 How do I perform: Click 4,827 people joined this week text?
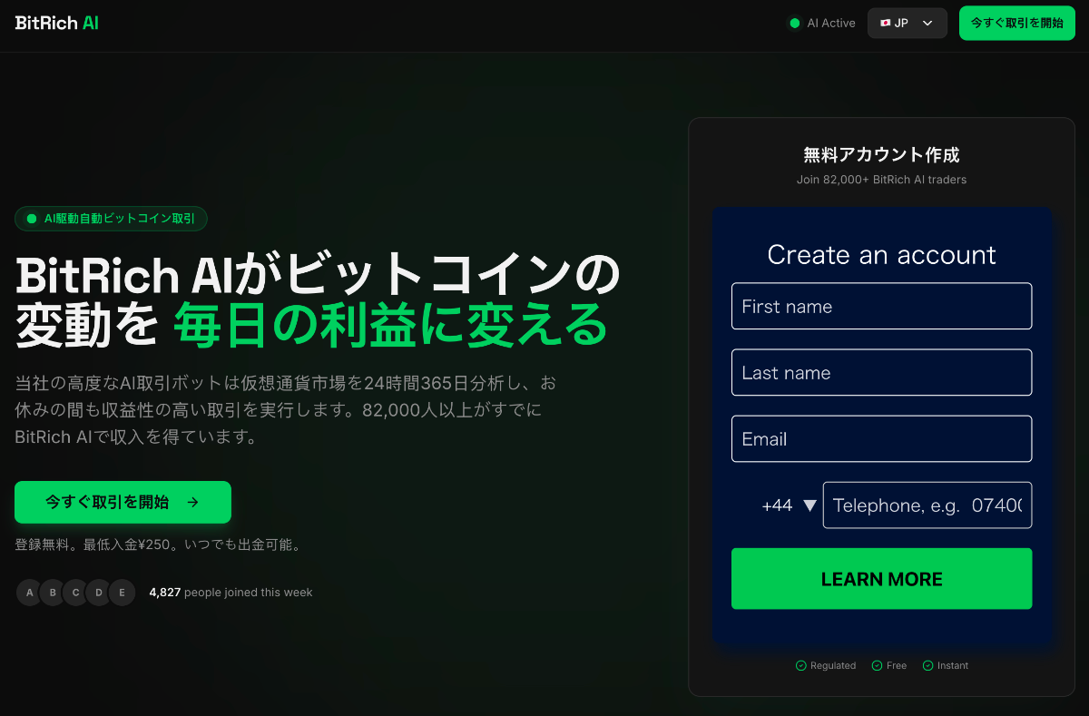pos(231,593)
